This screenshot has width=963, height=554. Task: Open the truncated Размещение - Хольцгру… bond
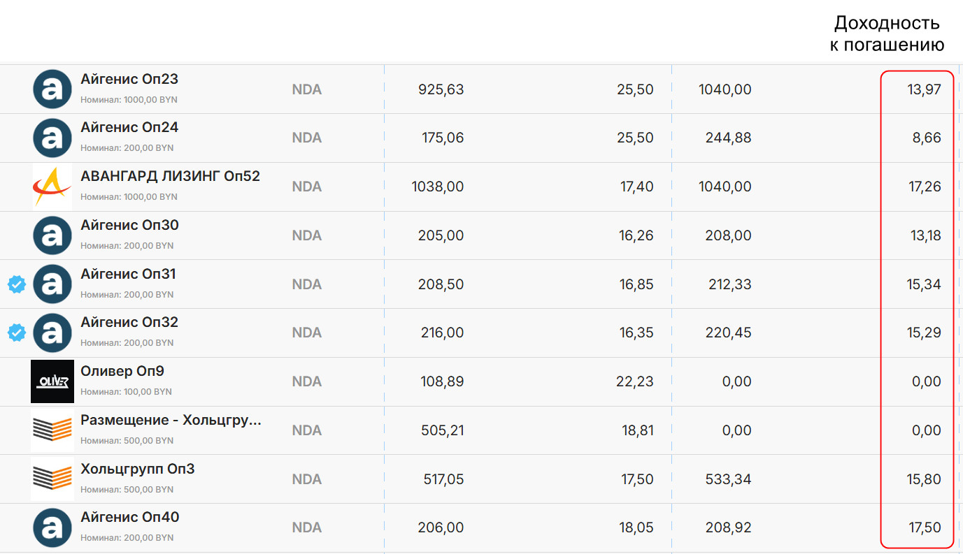171,420
